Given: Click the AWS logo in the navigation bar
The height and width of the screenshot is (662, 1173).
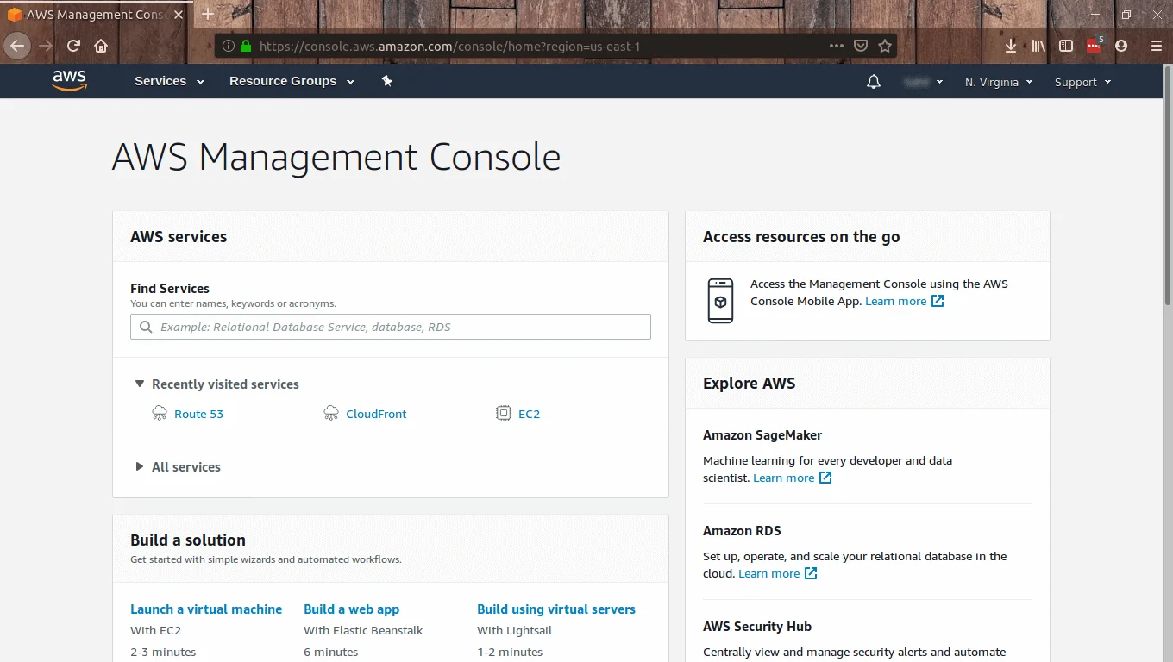Looking at the screenshot, I should coord(69,81).
